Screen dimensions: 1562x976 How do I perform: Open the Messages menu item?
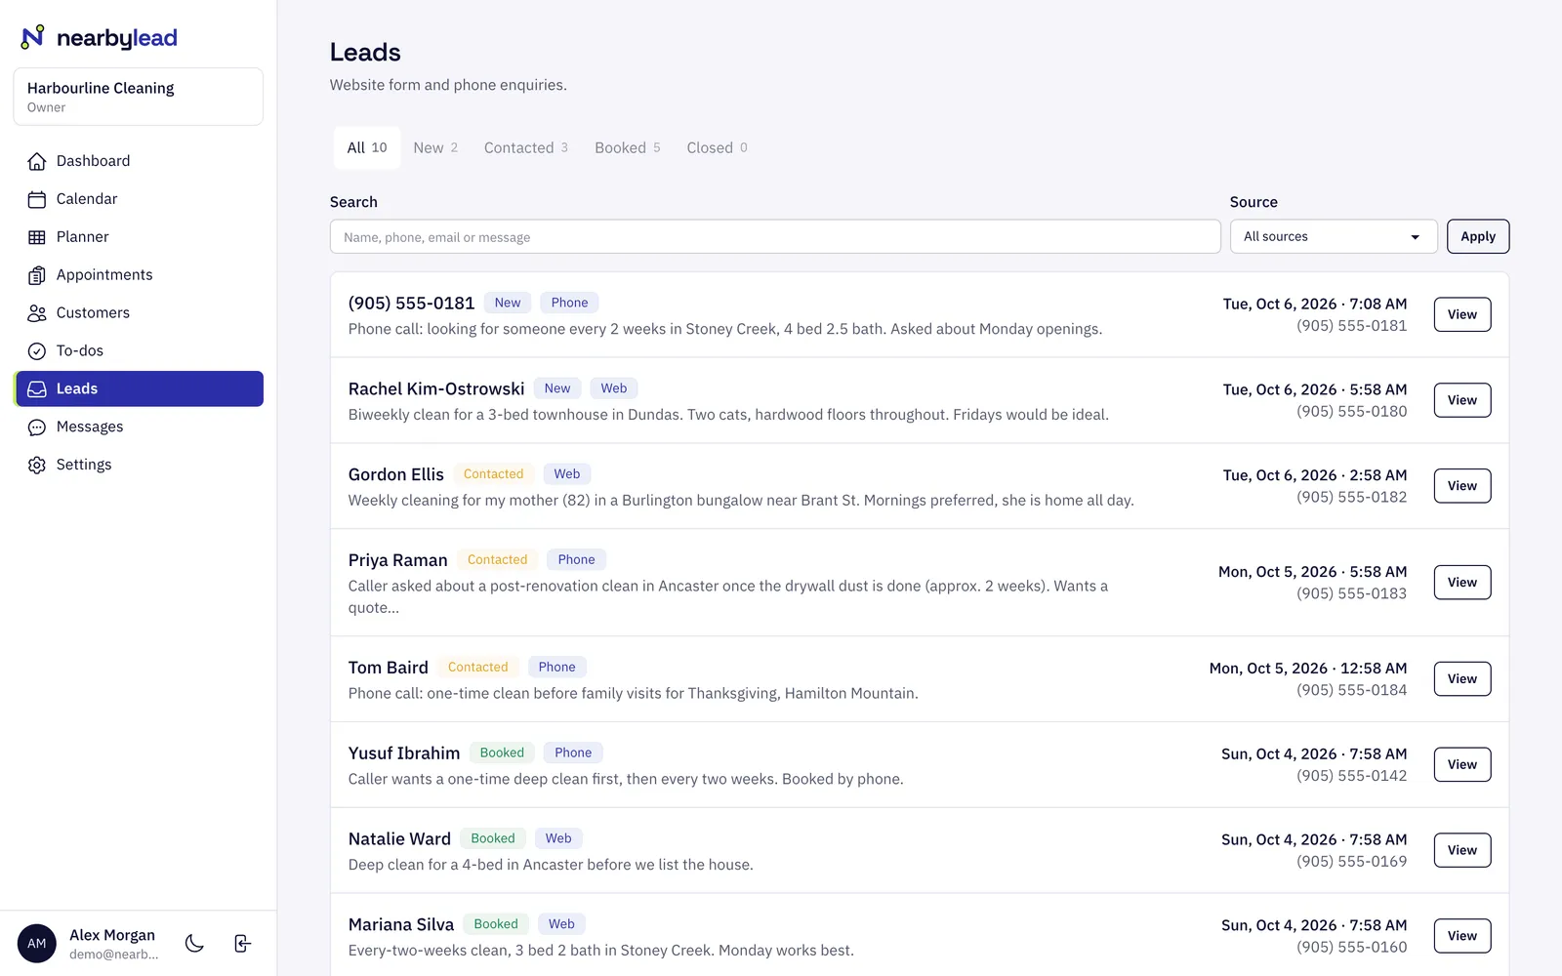click(x=139, y=427)
